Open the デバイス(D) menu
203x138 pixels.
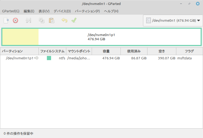click(x=62, y=11)
